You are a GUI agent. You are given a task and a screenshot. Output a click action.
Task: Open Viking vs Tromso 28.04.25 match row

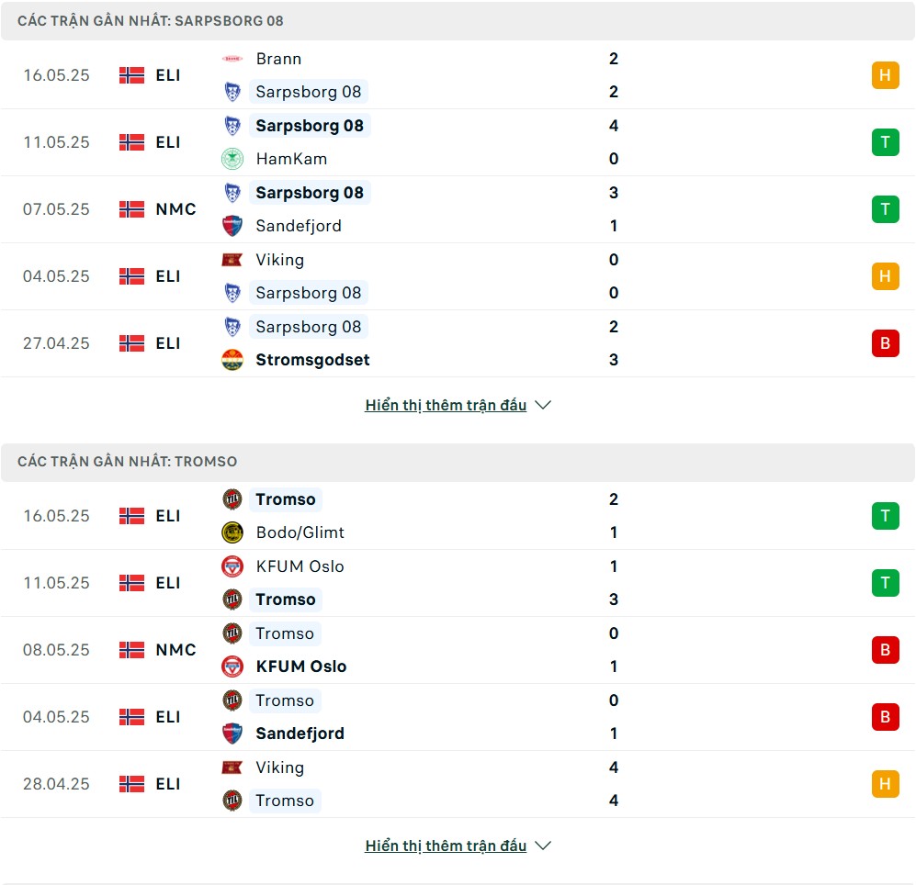tap(458, 784)
